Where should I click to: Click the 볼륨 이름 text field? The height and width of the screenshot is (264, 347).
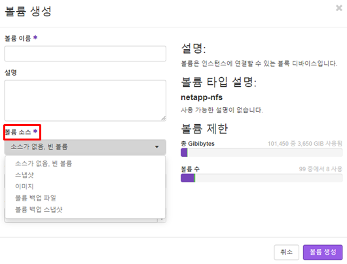(85, 54)
